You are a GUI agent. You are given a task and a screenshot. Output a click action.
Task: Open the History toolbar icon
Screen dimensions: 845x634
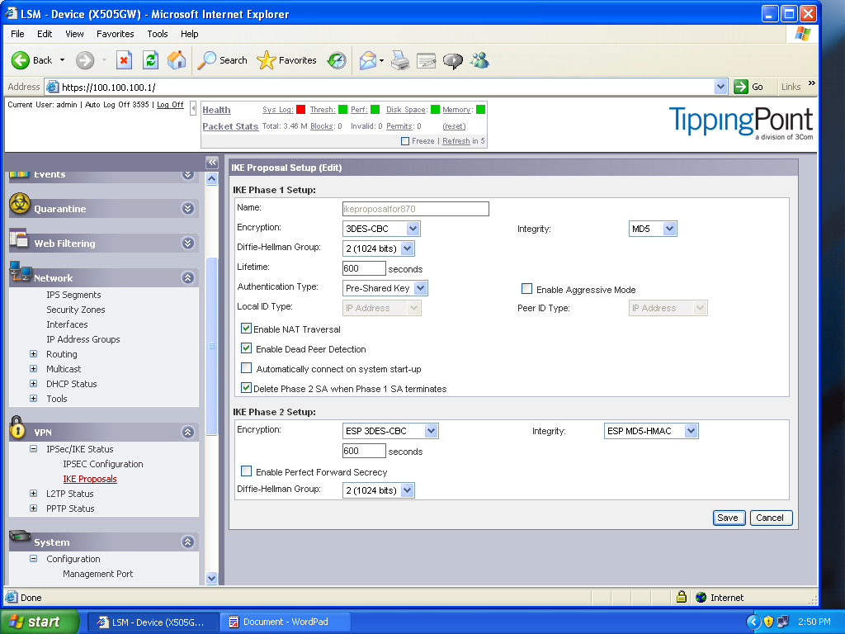[x=337, y=60]
